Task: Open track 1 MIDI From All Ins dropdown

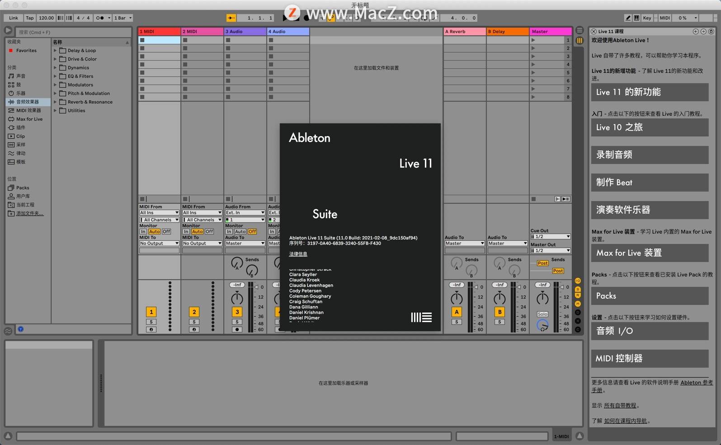Action: [x=159, y=213]
